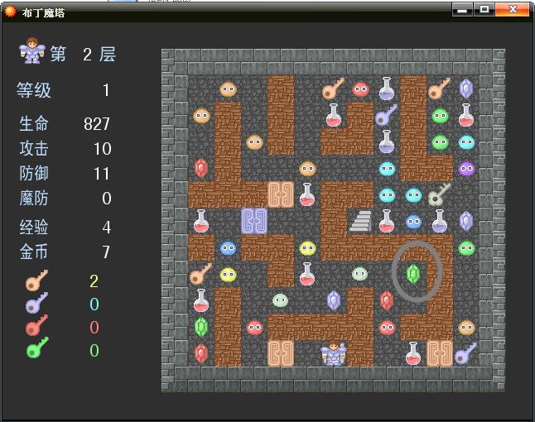Open the blue door on the map
Screen dimensions: 535x422
pos(254,222)
